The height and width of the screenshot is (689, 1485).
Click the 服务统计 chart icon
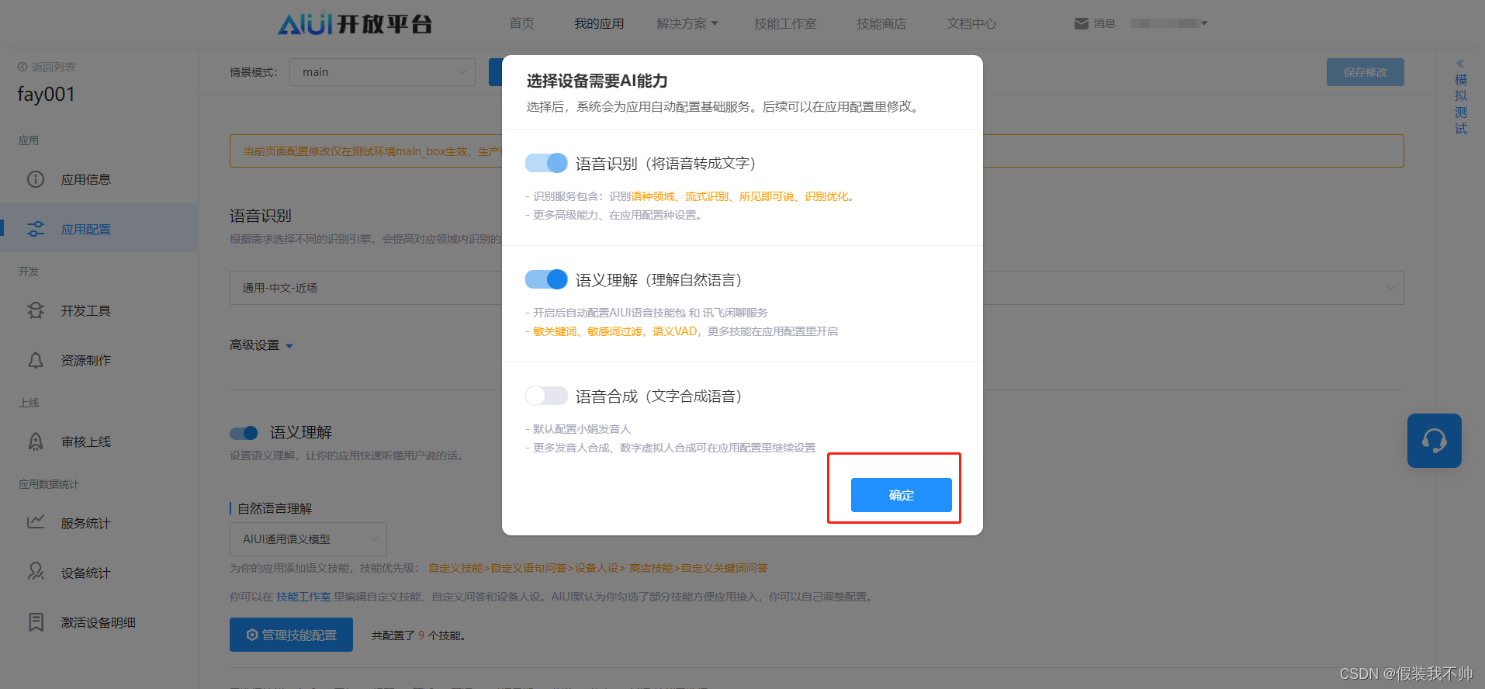click(36, 522)
